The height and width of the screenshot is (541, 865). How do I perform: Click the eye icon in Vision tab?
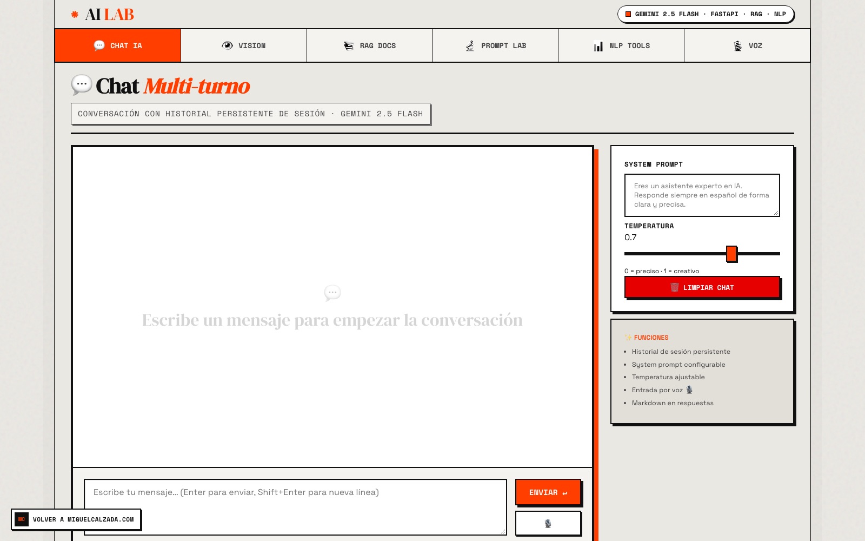pos(227,45)
